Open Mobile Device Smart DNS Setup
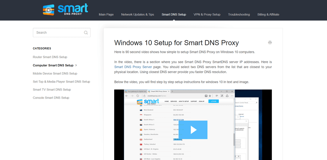This screenshot has width=327, height=160. (x=55, y=73)
